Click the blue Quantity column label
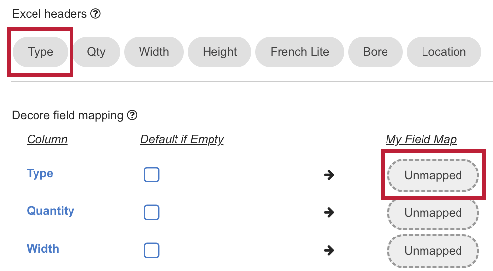 point(50,211)
